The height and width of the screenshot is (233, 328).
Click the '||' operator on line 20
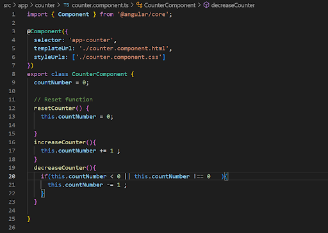click(127, 176)
